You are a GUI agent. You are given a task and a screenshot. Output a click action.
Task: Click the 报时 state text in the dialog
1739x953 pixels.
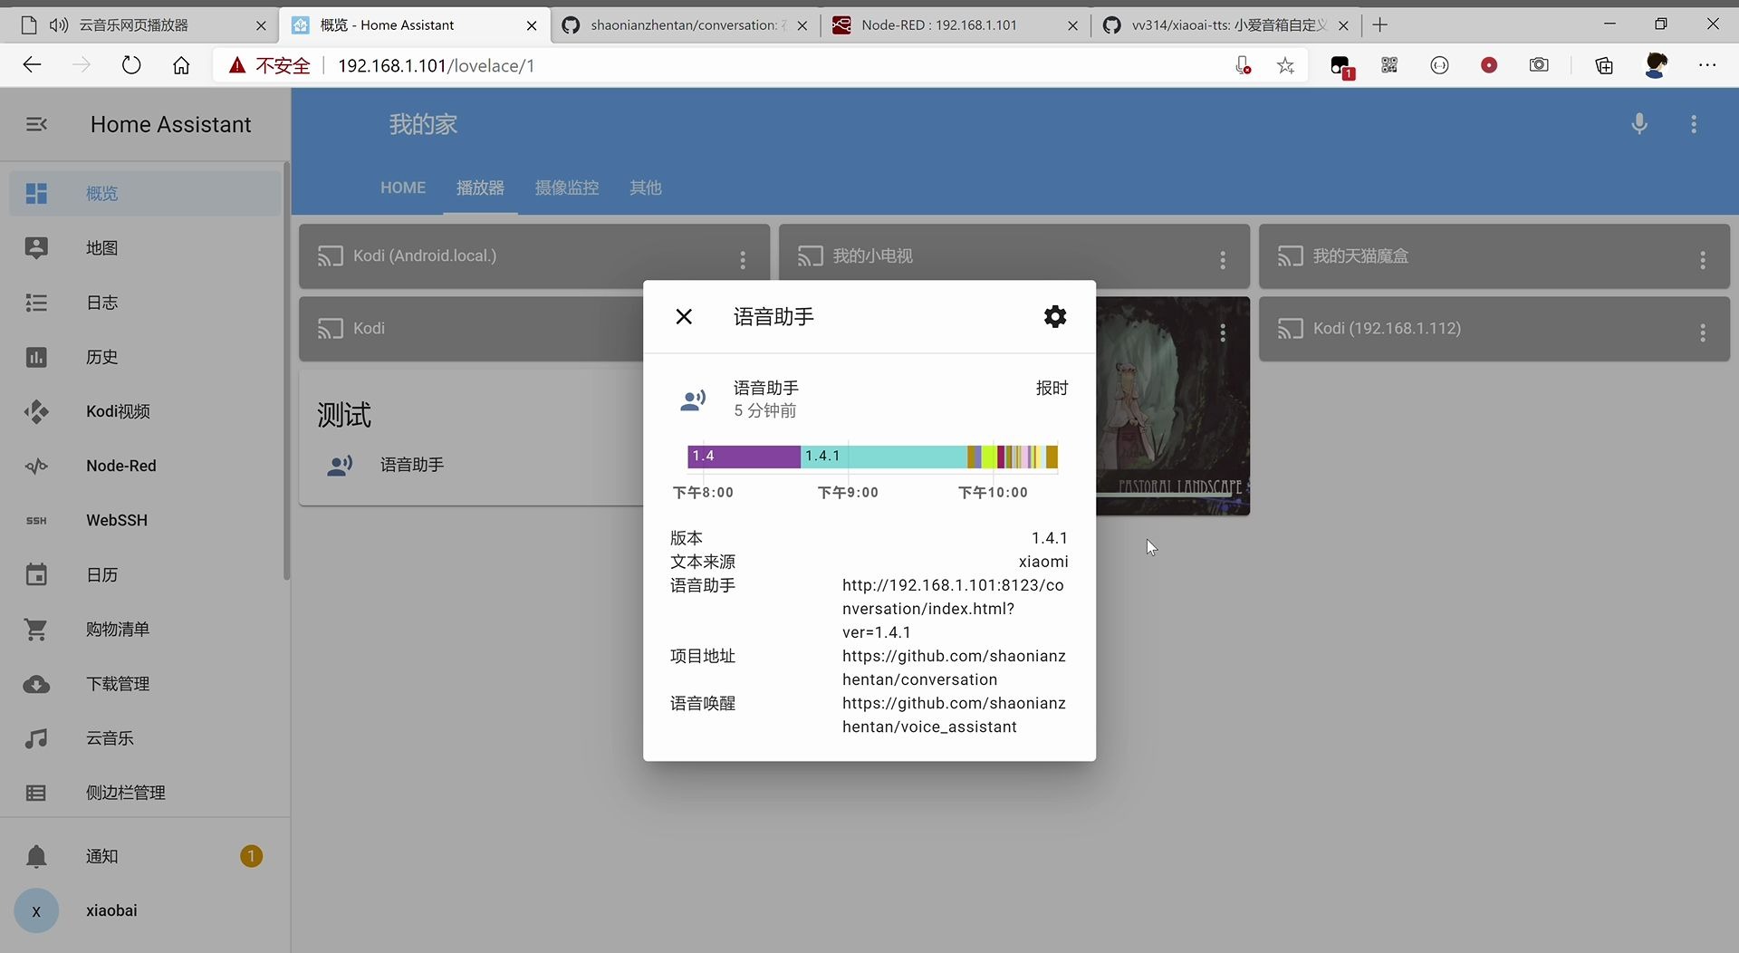pyautogui.click(x=1052, y=388)
